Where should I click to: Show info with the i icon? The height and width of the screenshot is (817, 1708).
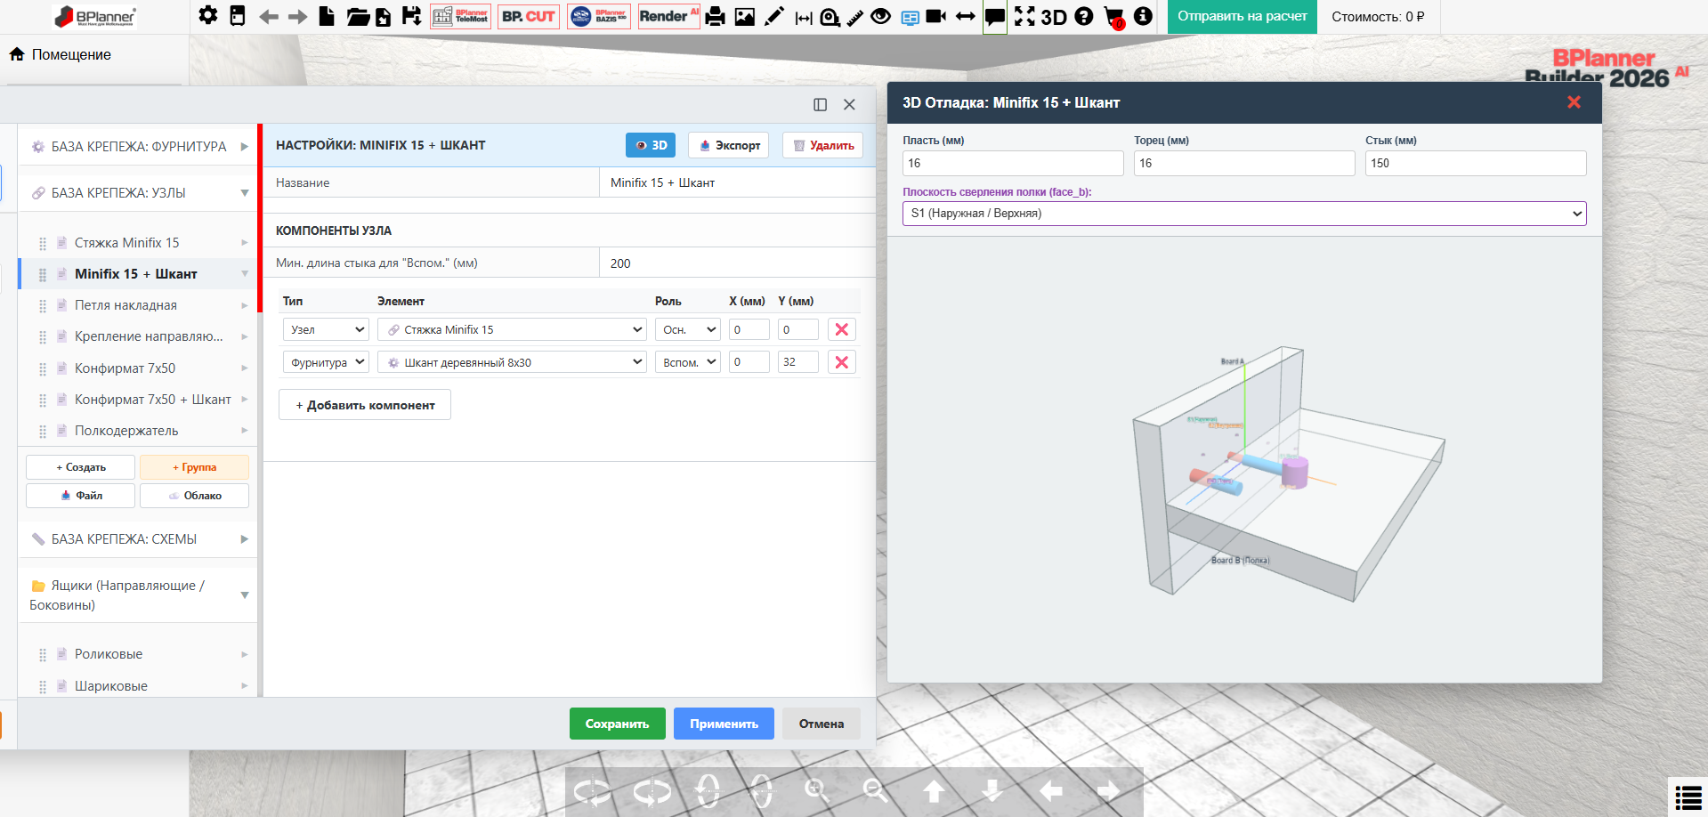click(x=1144, y=16)
